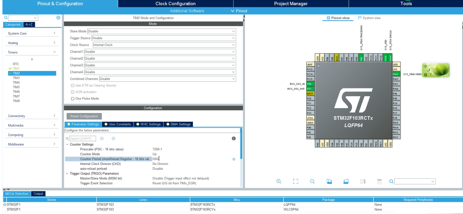Click the pin search magnifier icon

pos(391,182)
